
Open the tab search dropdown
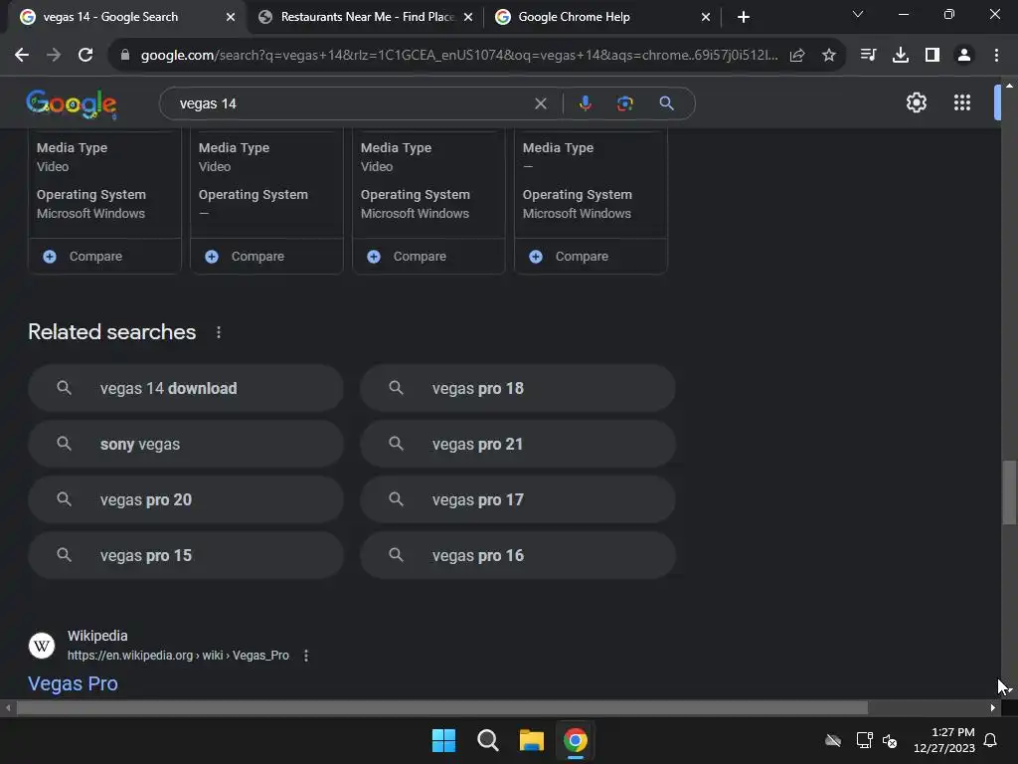click(858, 14)
